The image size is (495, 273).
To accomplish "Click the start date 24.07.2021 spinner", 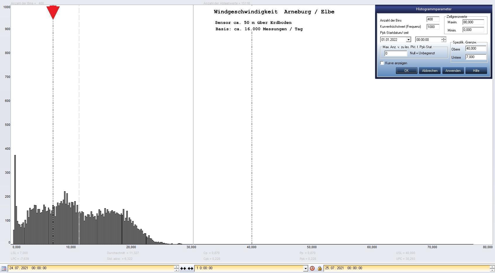I will (x=176, y=268).
